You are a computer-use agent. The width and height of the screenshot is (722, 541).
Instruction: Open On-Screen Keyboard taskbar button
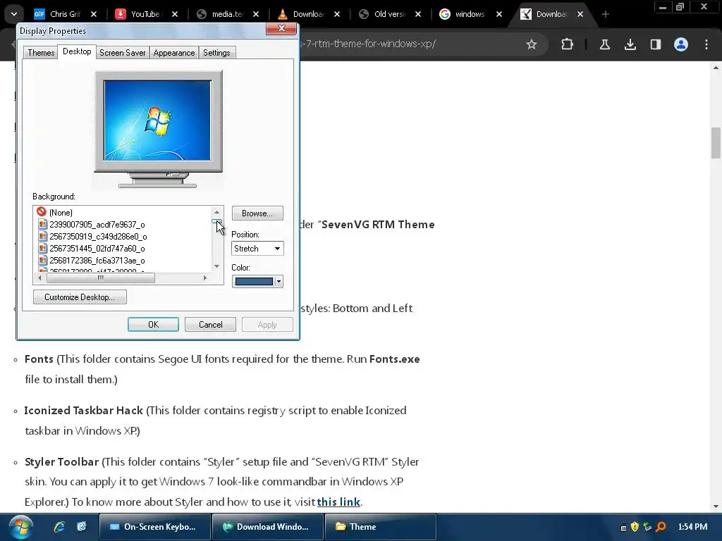pos(154,527)
